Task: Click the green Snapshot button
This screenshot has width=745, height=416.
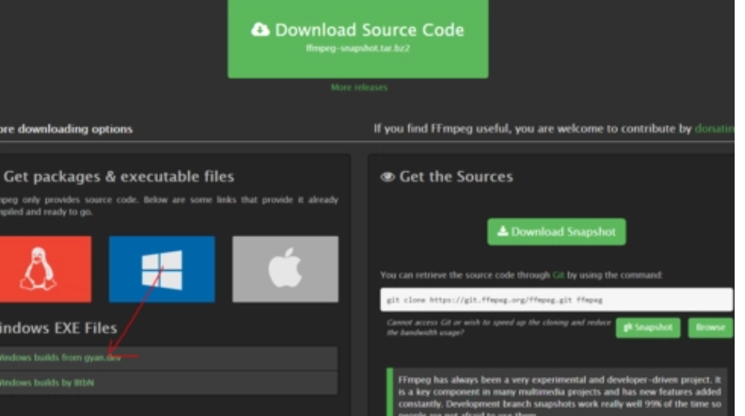Action: coord(648,328)
